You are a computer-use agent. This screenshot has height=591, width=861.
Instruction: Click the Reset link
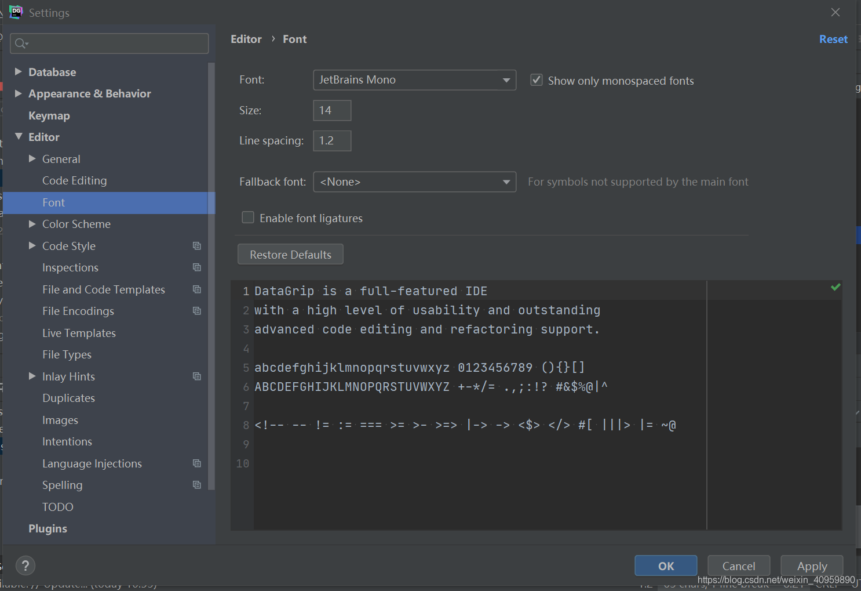pyautogui.click(x=833, y=39)
